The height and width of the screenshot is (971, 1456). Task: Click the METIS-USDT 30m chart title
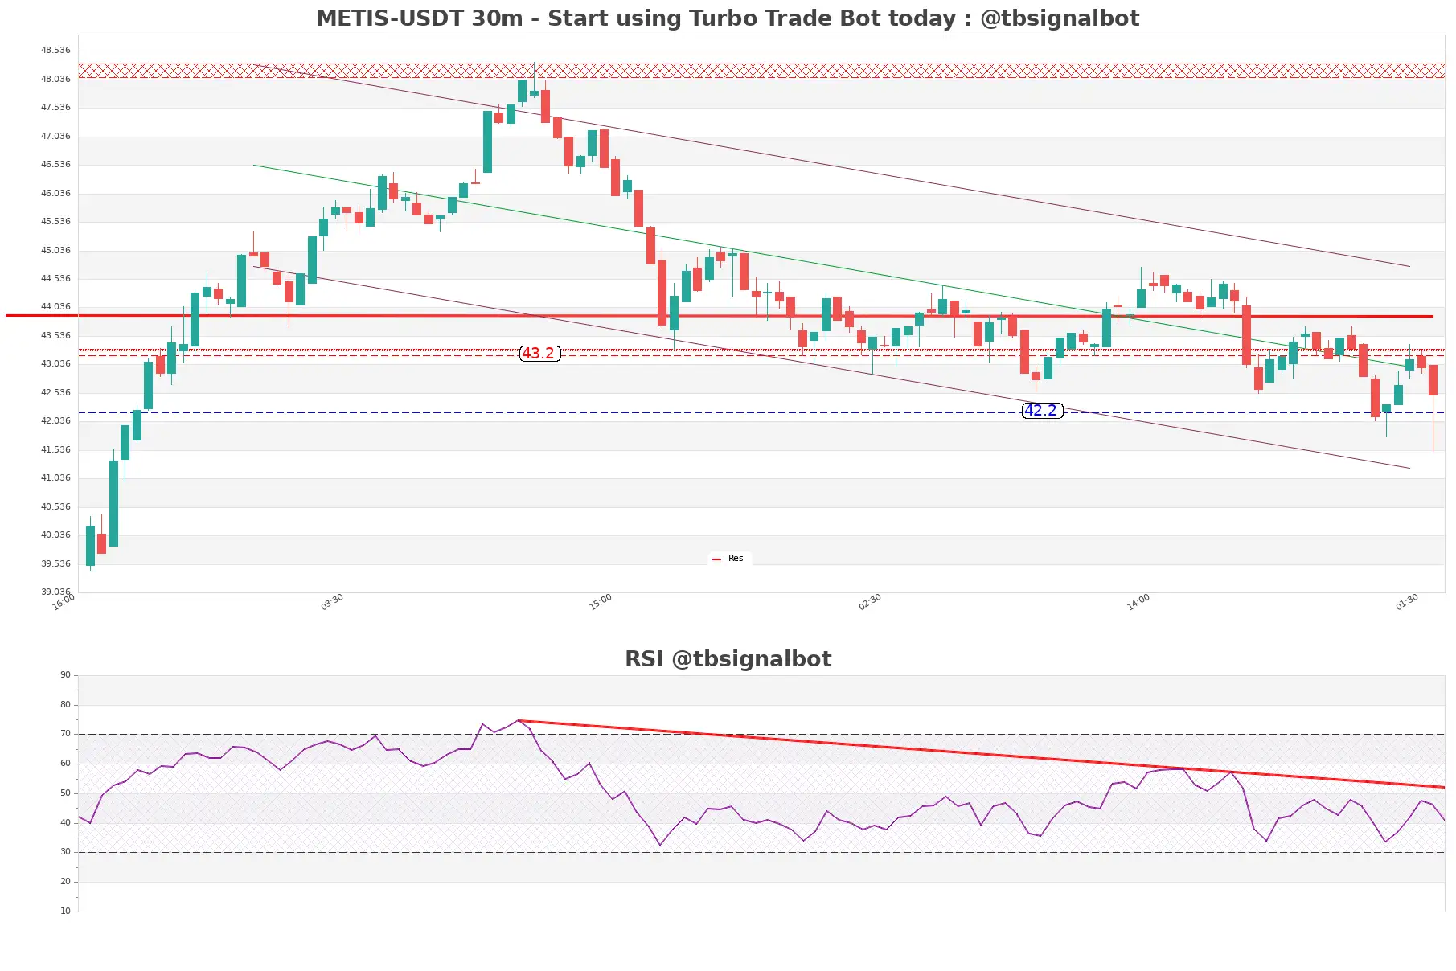(728, 18)
